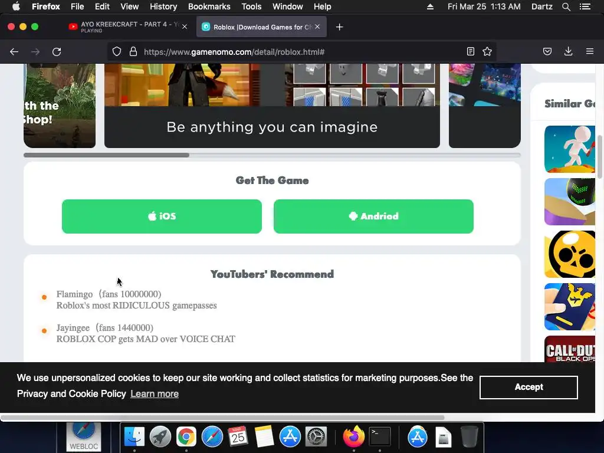Open Control Center in menu bar

pyautogui.click(x=585, y=6)
